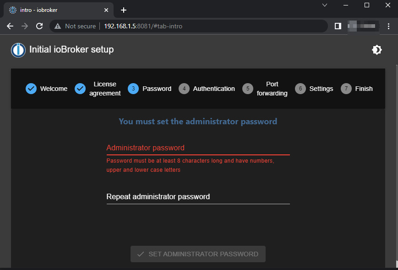Click step 5 Port forwarding icon
Viewport: 398px width, 270px height.
[247, 89]
